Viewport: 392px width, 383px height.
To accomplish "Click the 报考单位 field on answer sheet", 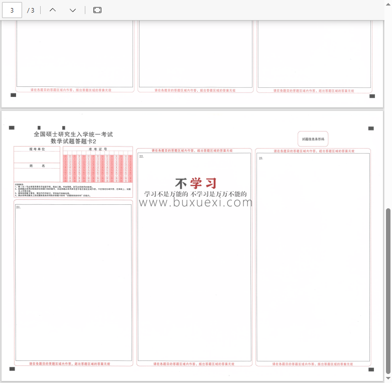I will 38,156.
